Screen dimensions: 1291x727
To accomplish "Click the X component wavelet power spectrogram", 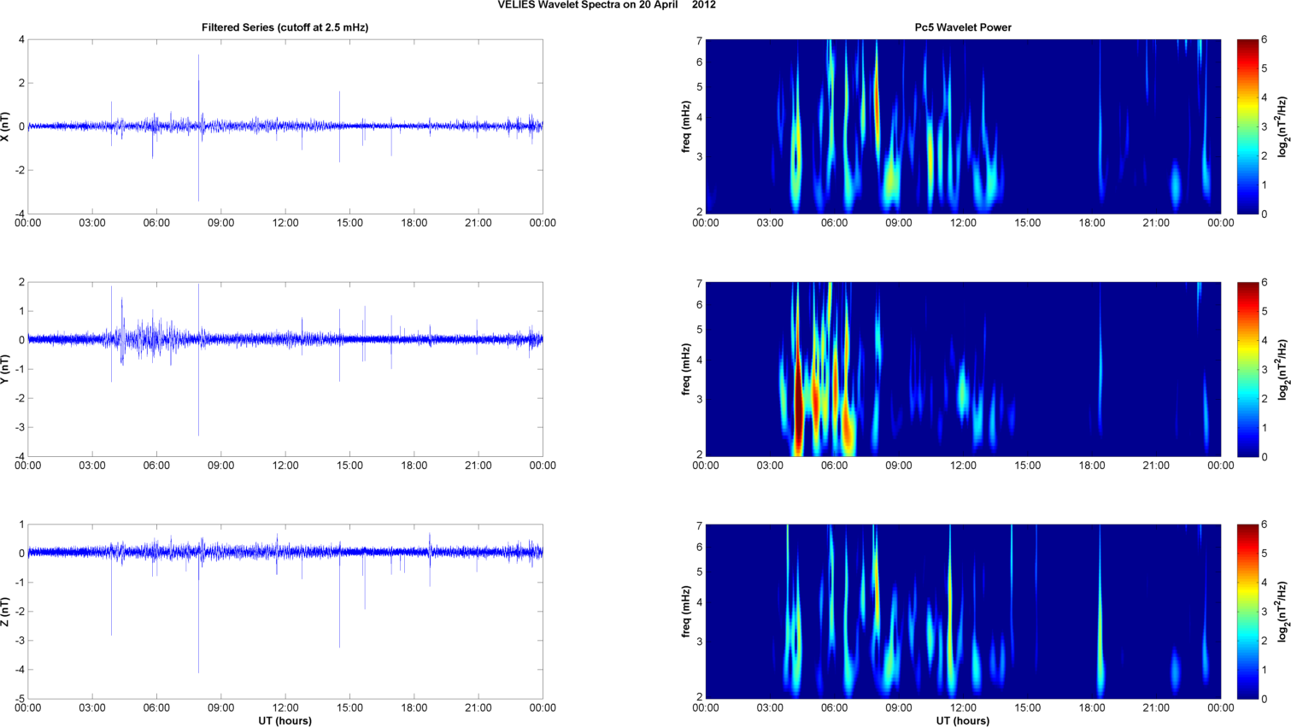I will click(x=963, y=126).
